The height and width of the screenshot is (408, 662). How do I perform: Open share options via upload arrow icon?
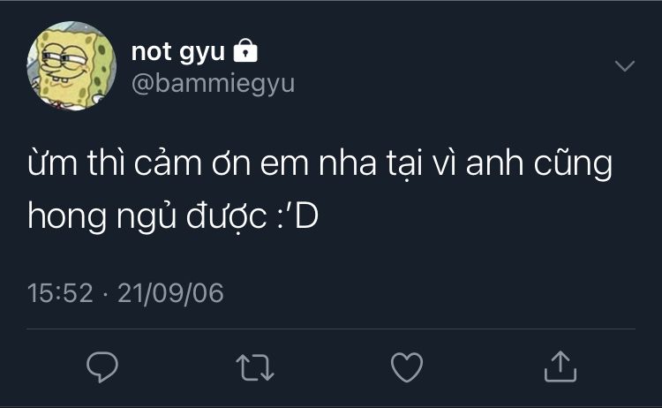point(560,366)
